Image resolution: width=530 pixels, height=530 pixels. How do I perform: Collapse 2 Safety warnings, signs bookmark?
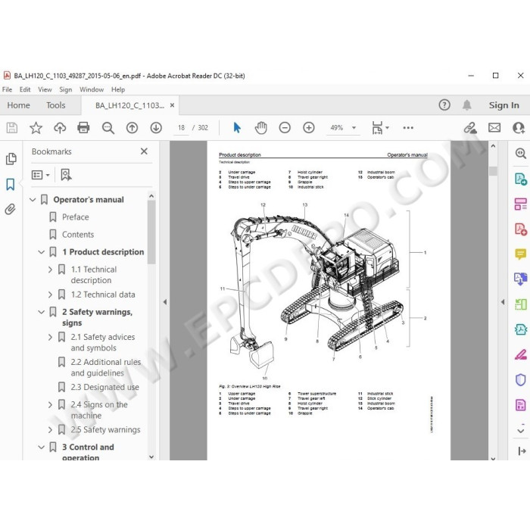pyautogui.click(x=41, y=312)
